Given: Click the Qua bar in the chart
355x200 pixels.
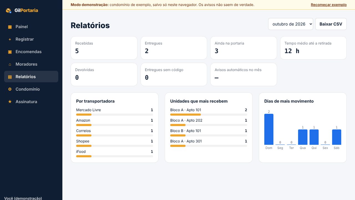Looking at the screenshot, I should click(303, 137).
